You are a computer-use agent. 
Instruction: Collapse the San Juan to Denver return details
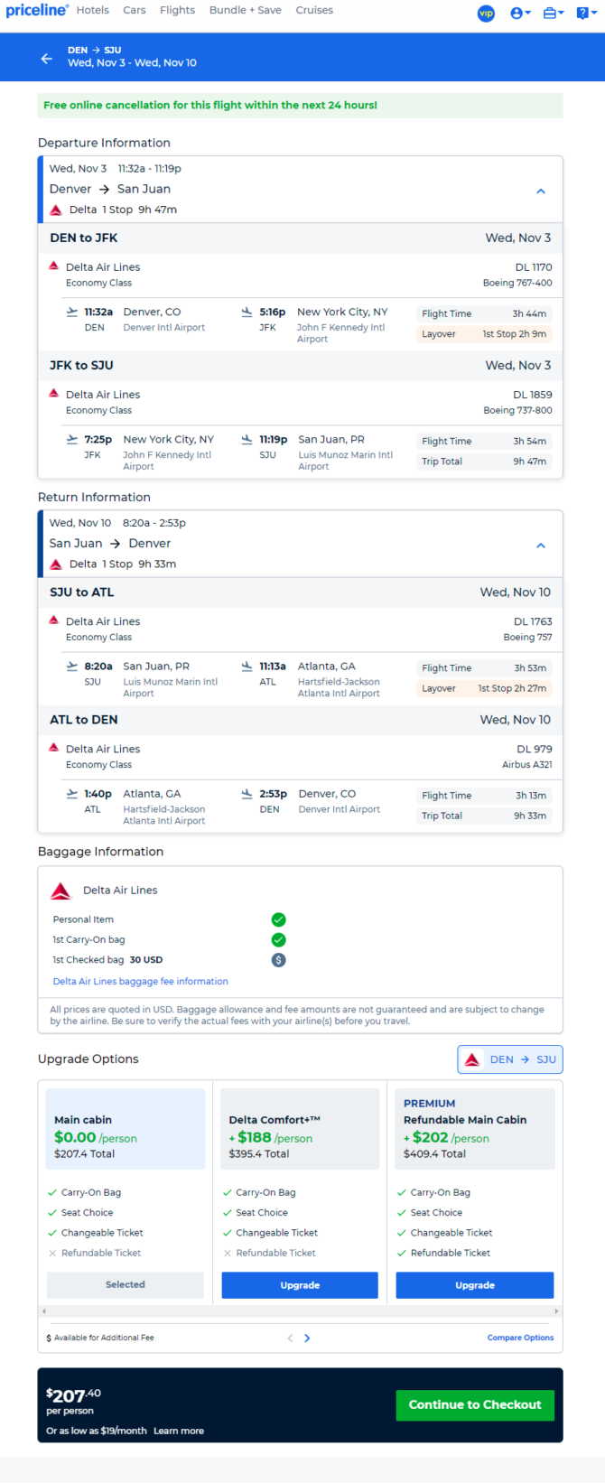[x=541, y=546]
